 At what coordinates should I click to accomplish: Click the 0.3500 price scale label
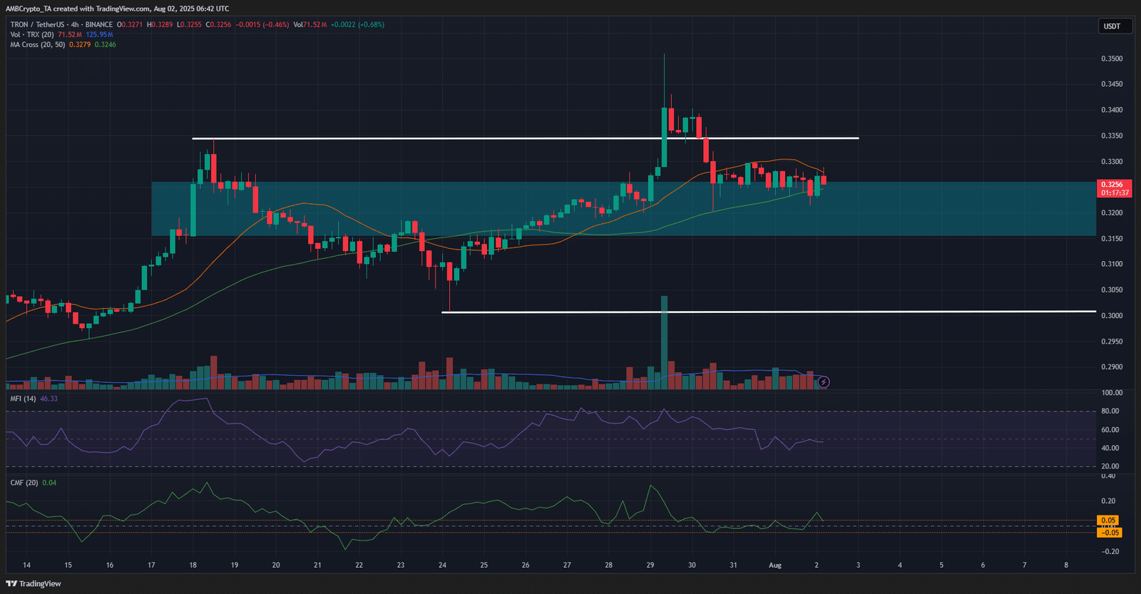1111,58
